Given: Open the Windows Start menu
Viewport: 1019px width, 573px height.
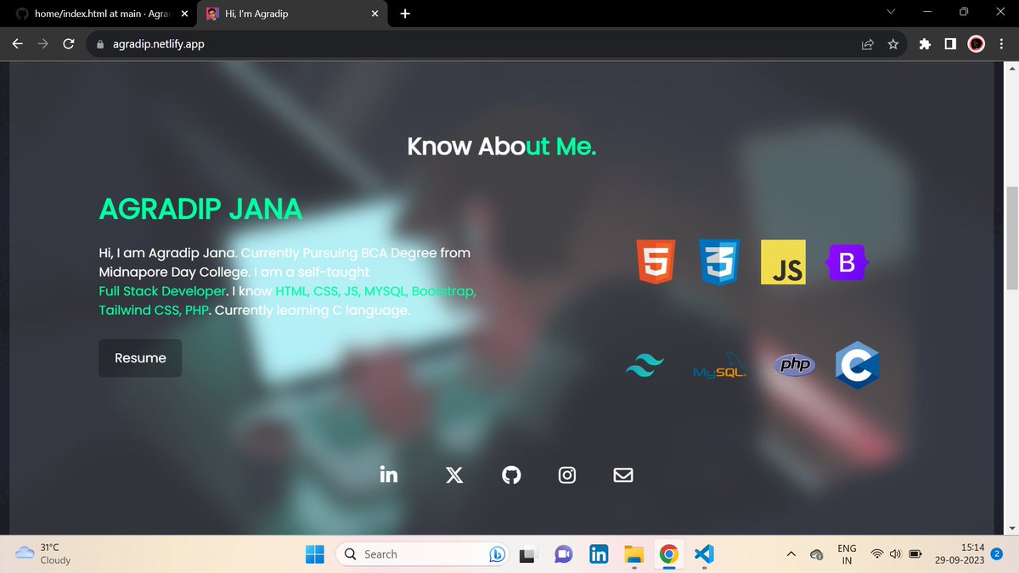Looking at the screenshot, I should point(315,554).
